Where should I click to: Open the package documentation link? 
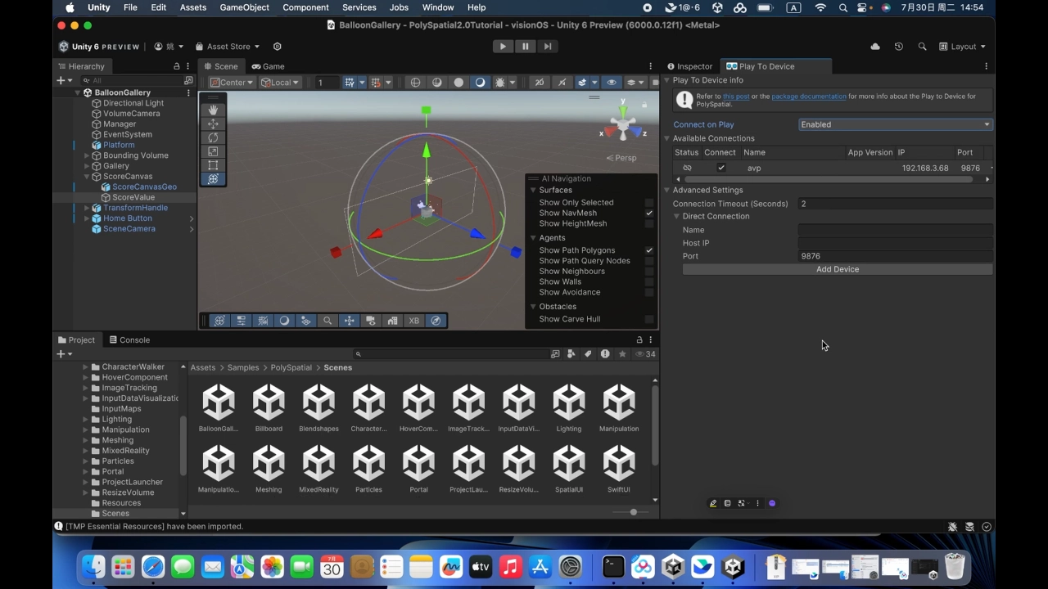tap(809, 97)
